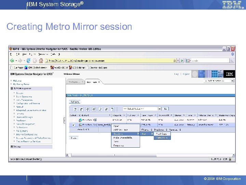Click the Disk Pool 1 disk icon
The height and width of the screenshot is (185, 246).
click(x=80, y=120)
